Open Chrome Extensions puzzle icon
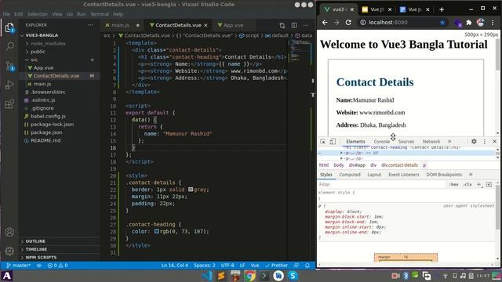The image size is (502, 282). (469, 23)
